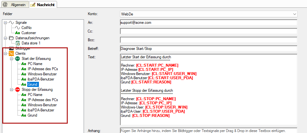The height and width of the screenshot is (133, 307).
Task: Click IP-Adresse icon under Start der Erfassung
Action: 24,69
